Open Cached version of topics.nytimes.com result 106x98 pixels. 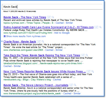59,23
